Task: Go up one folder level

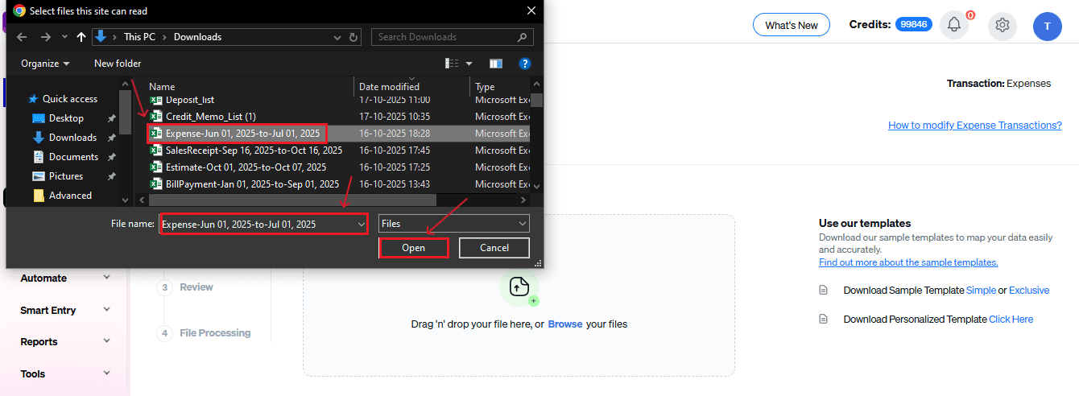Action: point(81,37)
